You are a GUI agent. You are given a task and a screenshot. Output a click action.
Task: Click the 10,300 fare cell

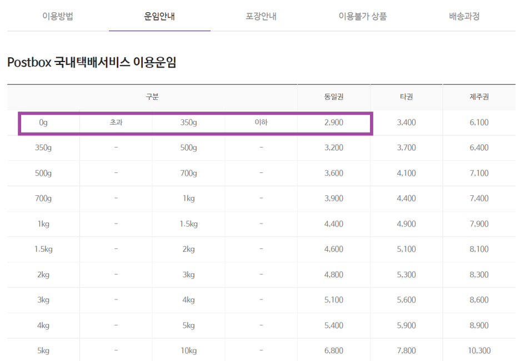click(x=479, y=350)
